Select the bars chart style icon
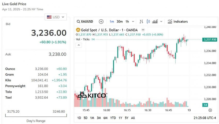 [x=141, y=21]
